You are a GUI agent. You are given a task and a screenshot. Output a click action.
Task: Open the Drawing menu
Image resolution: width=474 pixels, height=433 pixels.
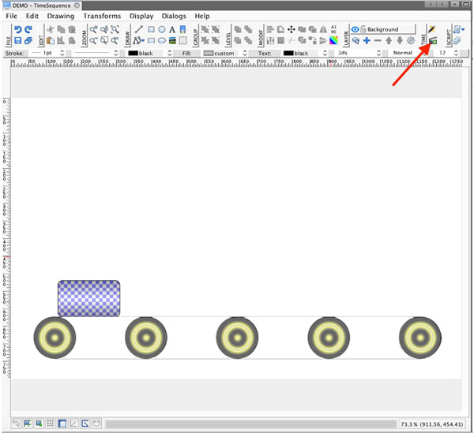(x=61, y=16)
